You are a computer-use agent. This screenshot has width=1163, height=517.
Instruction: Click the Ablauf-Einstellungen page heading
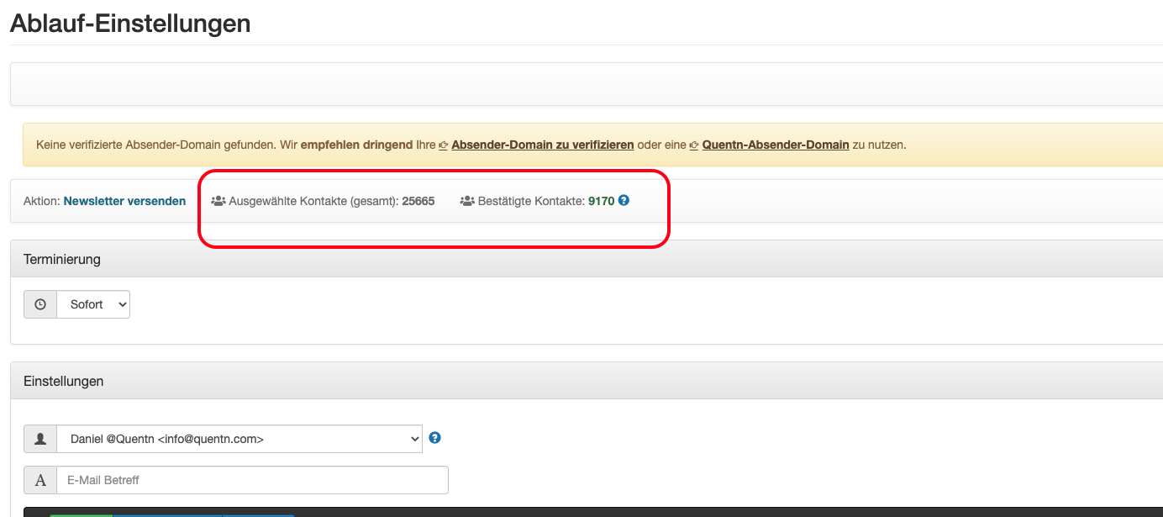[130, 23]
